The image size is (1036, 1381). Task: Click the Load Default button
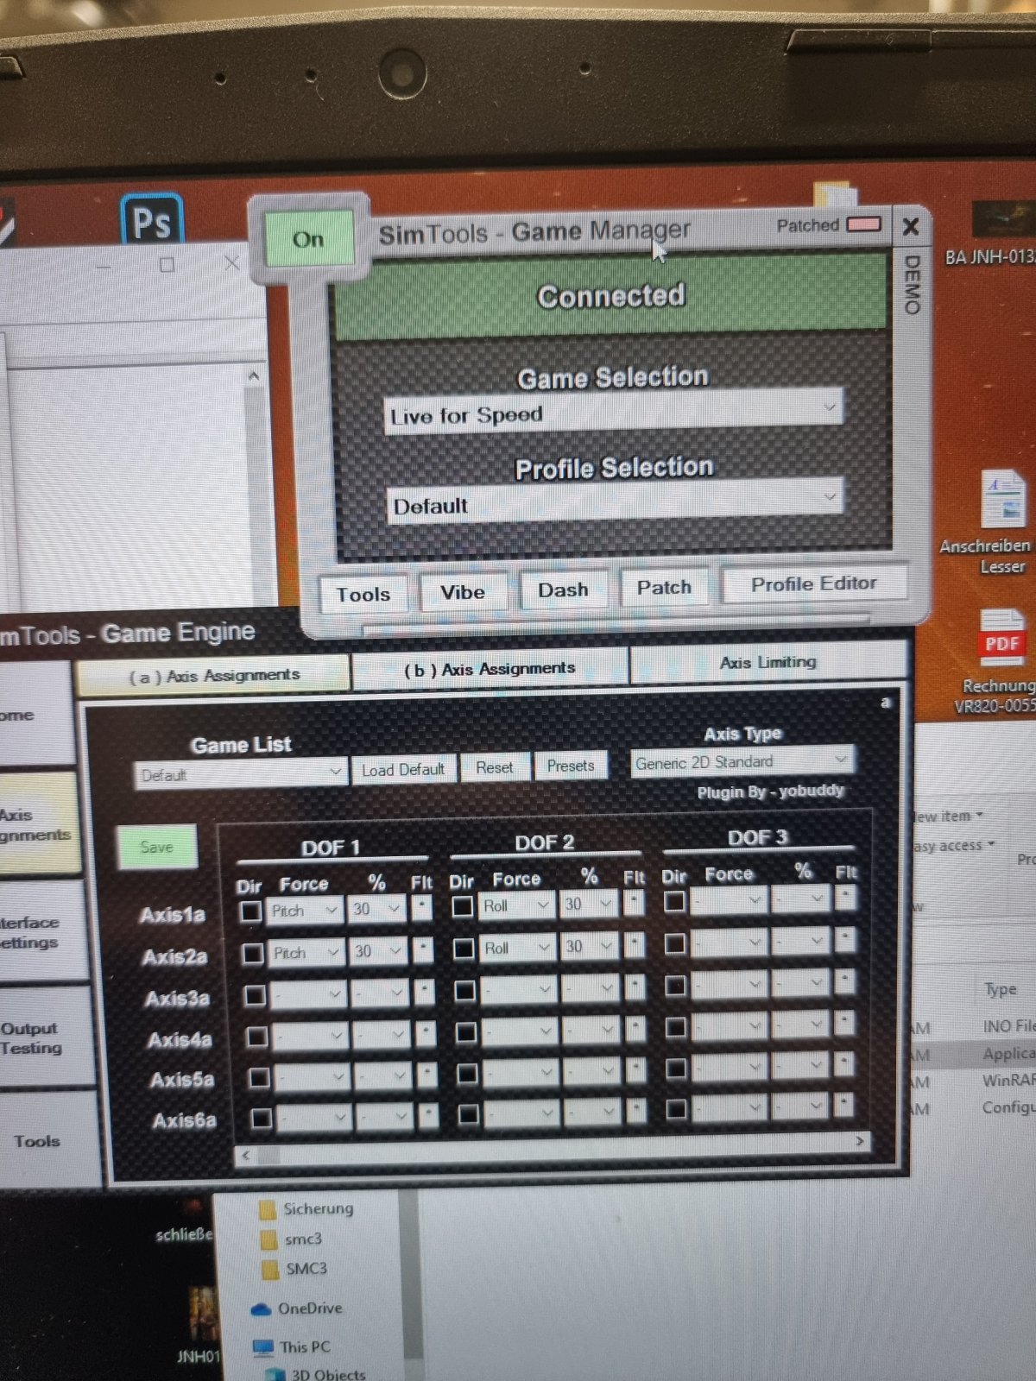(x=403, y=770)
